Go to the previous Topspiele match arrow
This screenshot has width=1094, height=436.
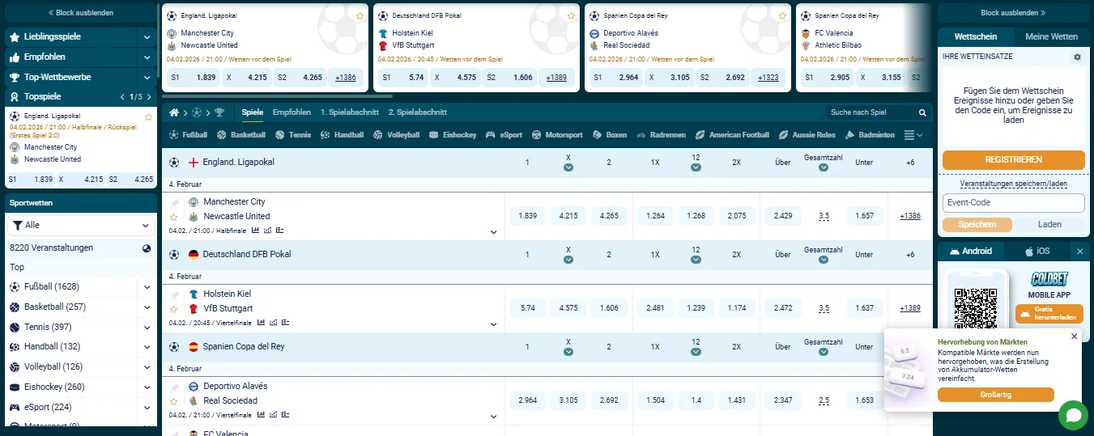pyautogui.click(x=122, y=97)
